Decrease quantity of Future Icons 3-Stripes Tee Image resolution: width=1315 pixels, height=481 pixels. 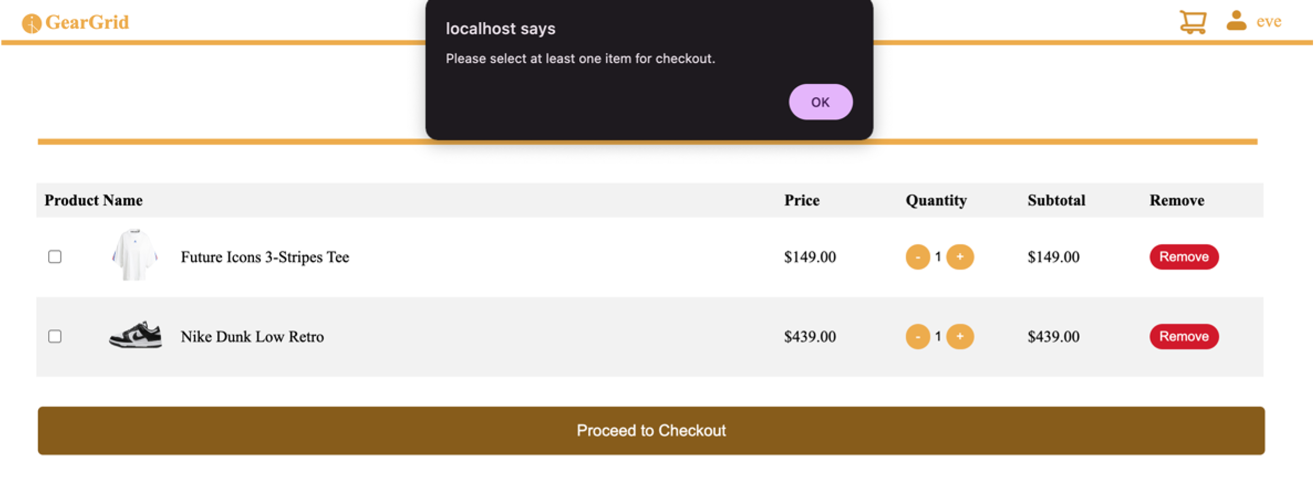click(x=917, y=257)
